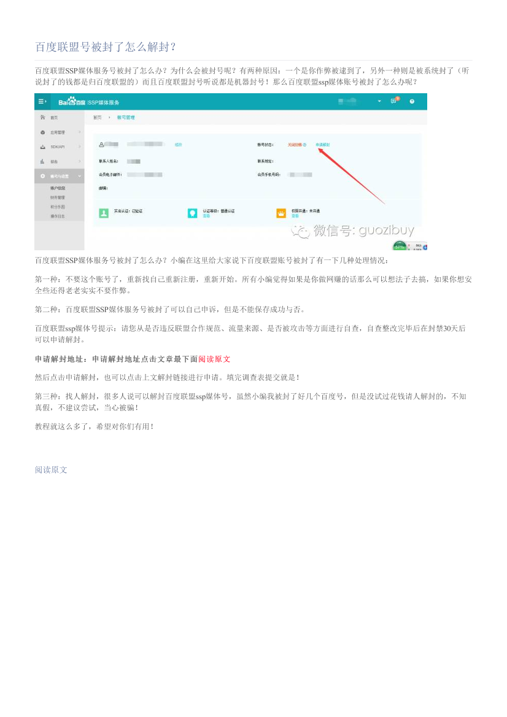Expand the 应用管理 chevron

tap(80, 132)
